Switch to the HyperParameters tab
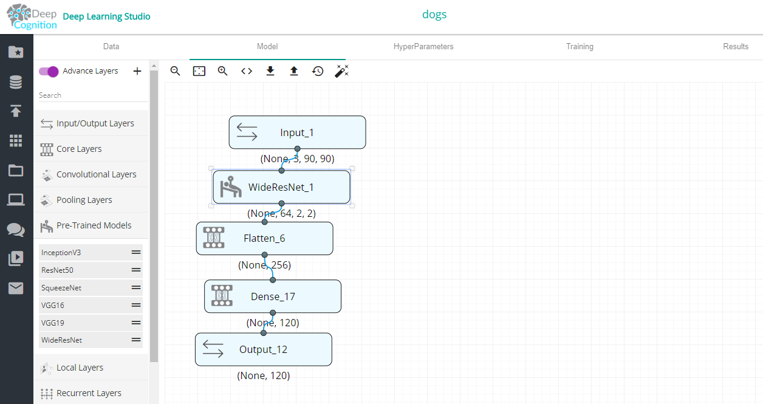Screen dimensions: 763x404 click(423, 47)
